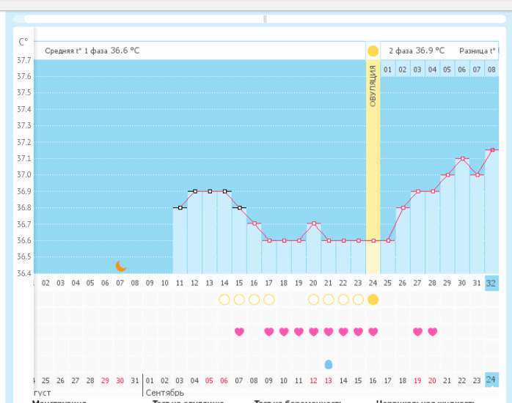This screenshot has width=512, height=403.
Task: Click the blue droplet icon under cycle day 21
Action: click(329, 364)
